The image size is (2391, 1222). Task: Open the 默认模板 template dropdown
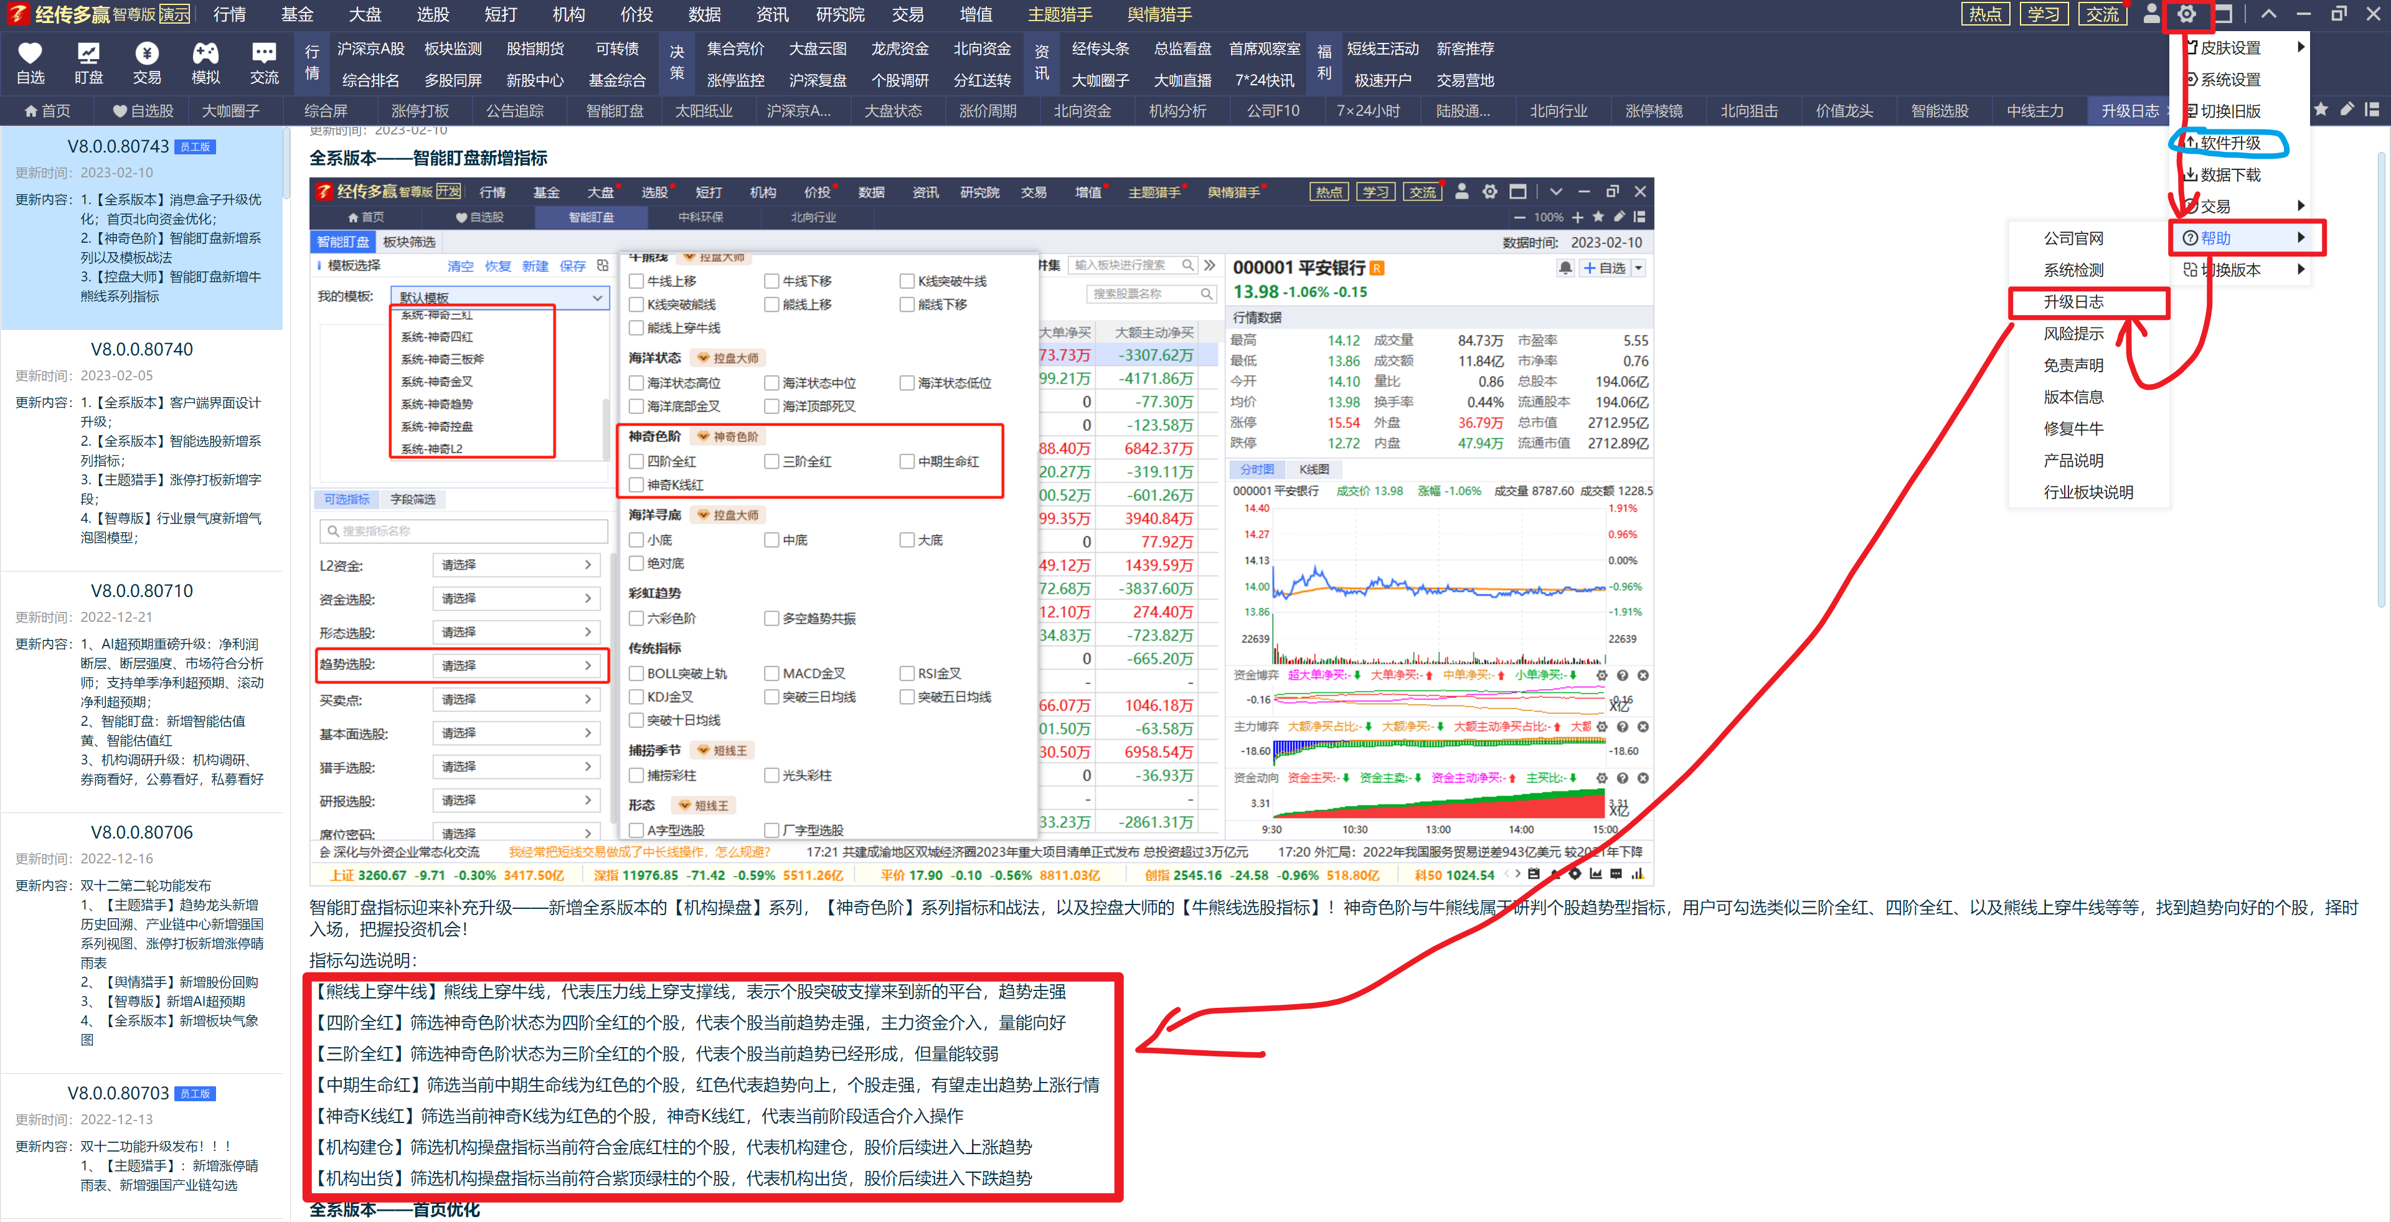coord(500,298)
